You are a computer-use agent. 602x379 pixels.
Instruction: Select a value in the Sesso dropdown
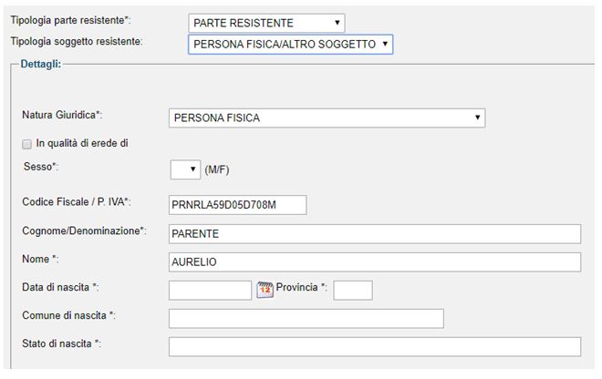185,169
